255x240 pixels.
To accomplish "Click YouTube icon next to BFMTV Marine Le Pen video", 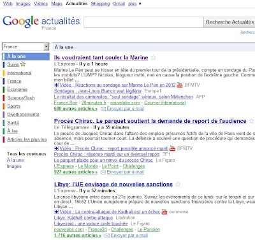I will coord(180,85).
